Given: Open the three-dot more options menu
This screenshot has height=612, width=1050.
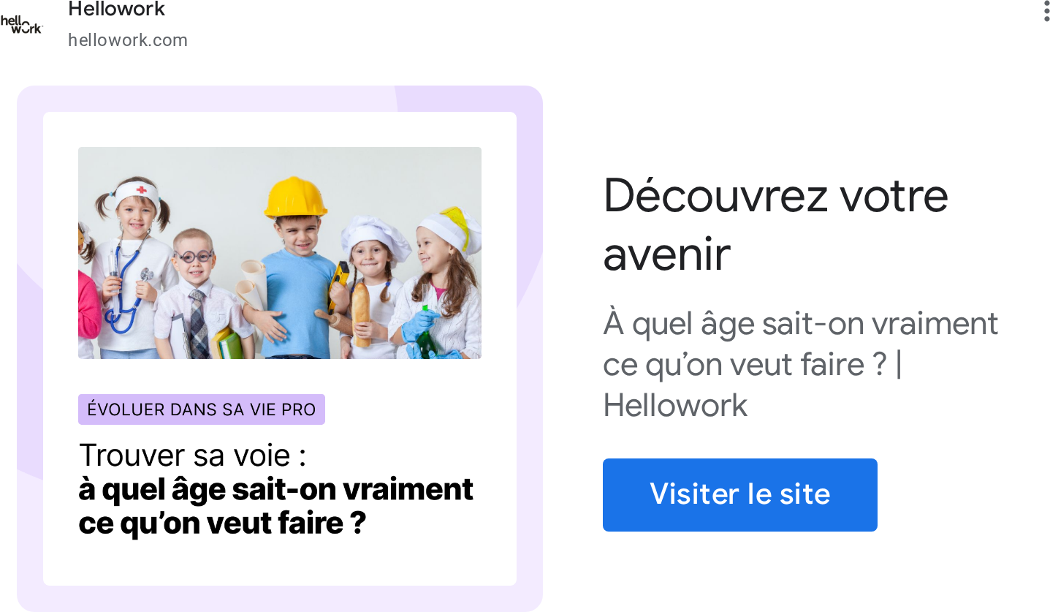Looking at the screenshot, I should coord(1046,12).
